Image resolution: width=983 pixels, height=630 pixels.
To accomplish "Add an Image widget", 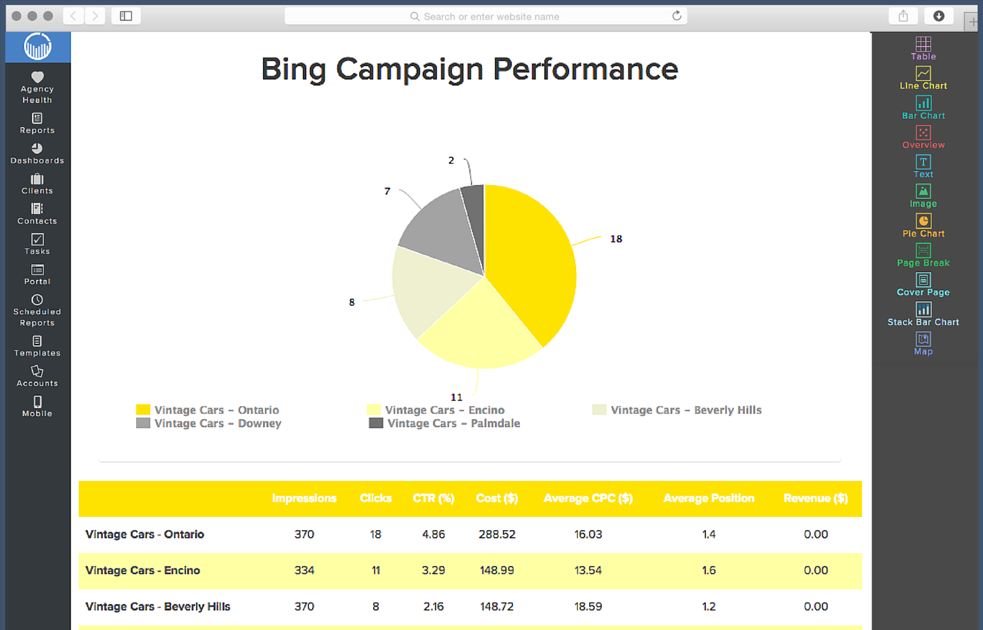I will point(923,196).
